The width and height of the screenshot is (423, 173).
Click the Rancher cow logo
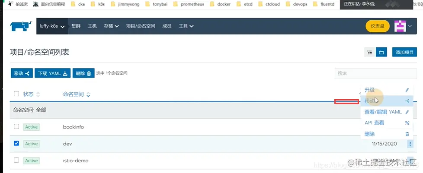21,26
